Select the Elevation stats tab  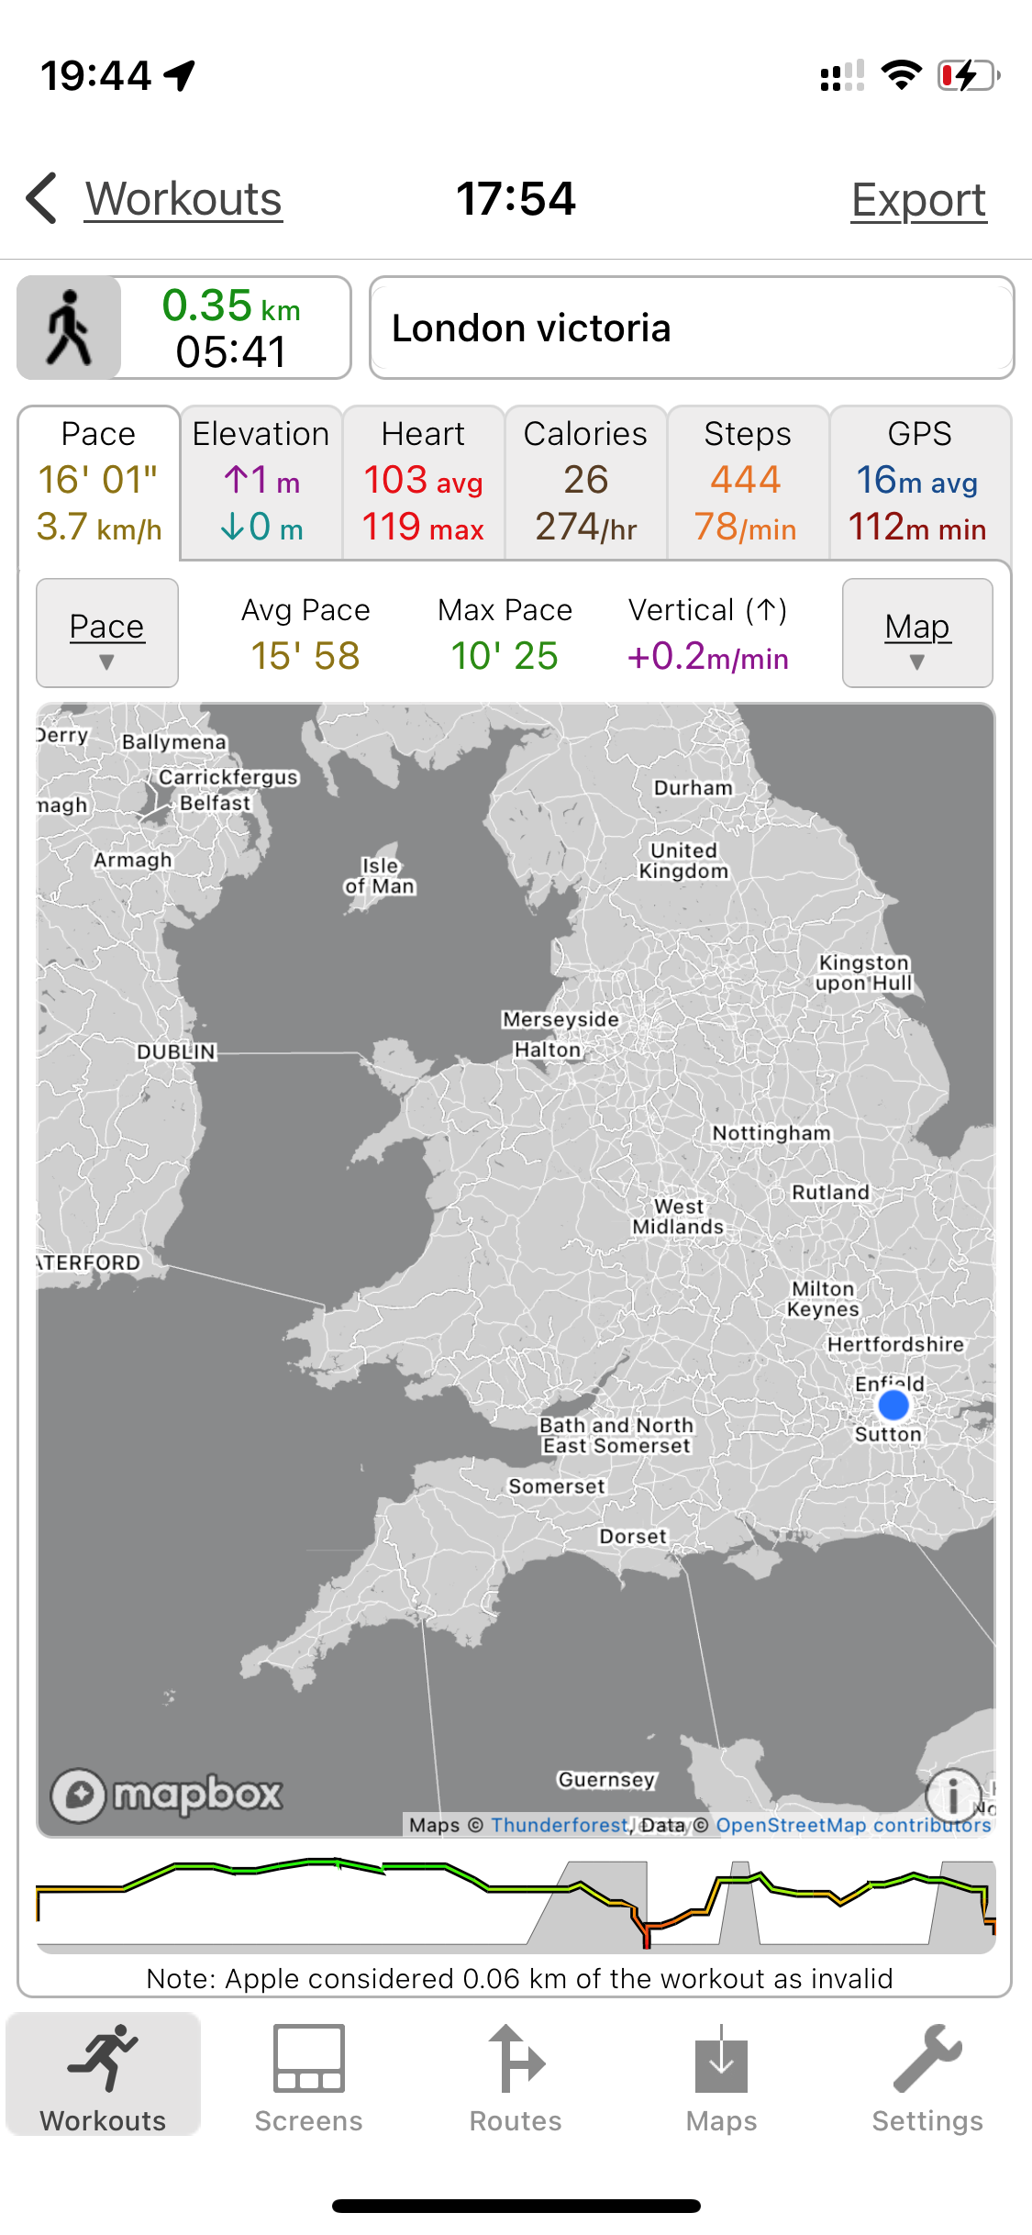[x=261, y=482]
